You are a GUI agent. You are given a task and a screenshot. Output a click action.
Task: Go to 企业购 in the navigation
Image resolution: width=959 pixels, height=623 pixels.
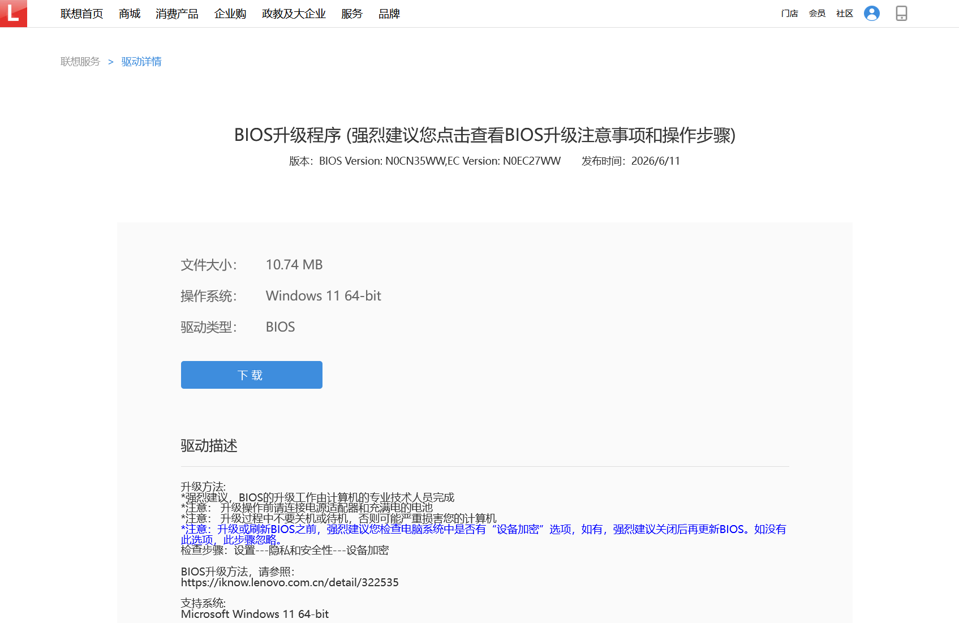tap(230, 14)
